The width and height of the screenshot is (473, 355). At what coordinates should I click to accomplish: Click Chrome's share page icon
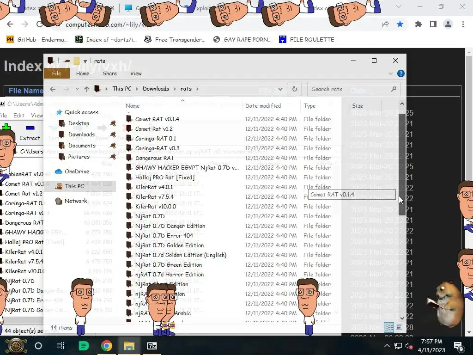coord(385,24)
